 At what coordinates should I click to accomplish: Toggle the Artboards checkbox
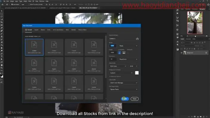128,52
